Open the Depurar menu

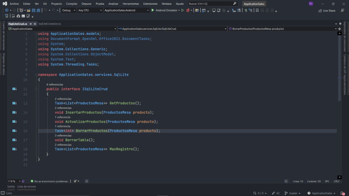pyautogui.click(x=86, y=4)
